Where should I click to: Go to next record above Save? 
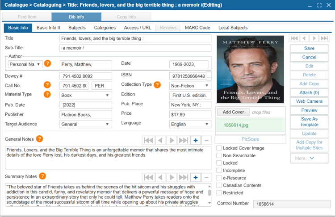(314, 38)
